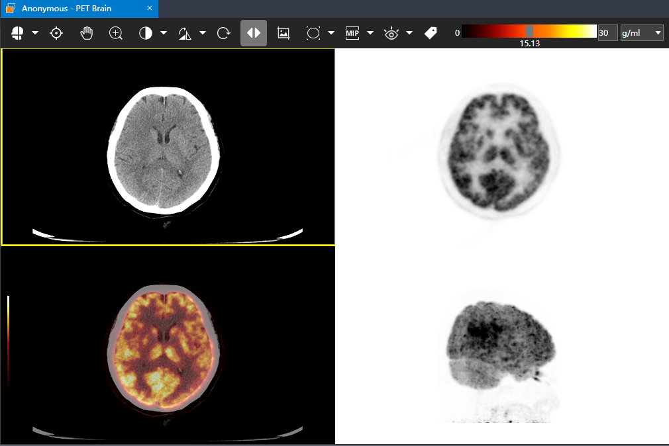
Task: Open the ROI shapes dropdown arrow
Action: [331, 33]
